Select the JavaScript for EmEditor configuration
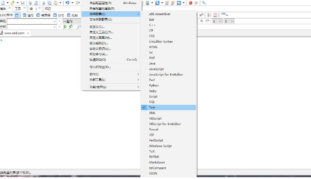This screenshot has width=311, height=179. (169, 75)
